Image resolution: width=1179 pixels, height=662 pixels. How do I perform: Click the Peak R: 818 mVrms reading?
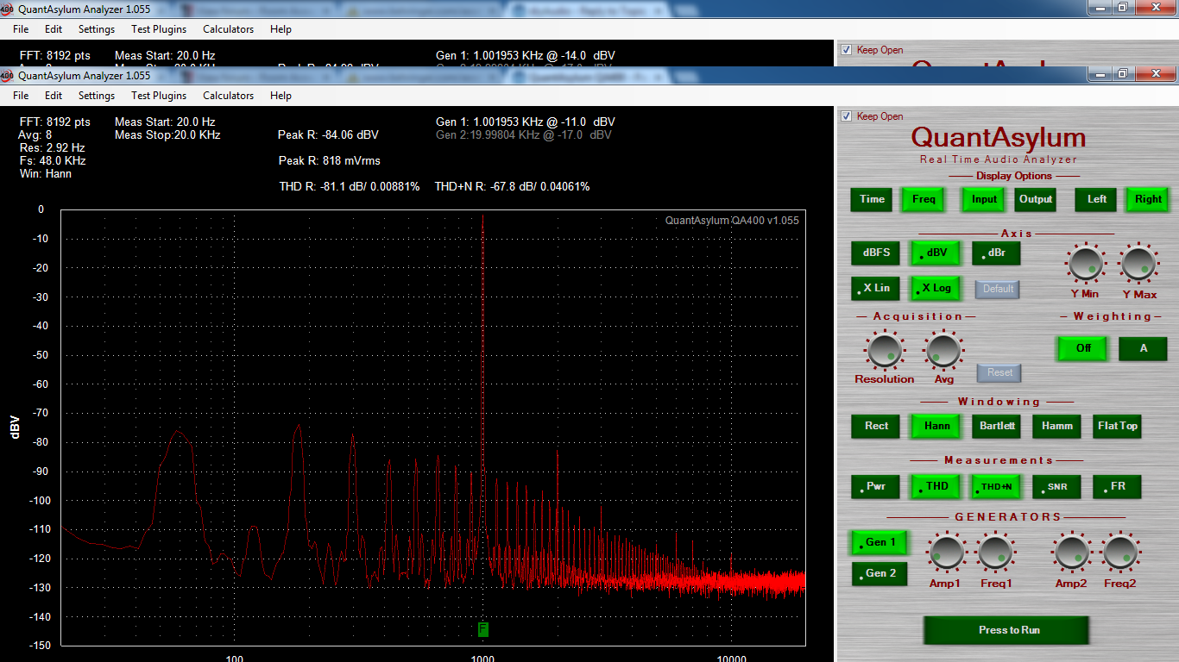[330, 160]
